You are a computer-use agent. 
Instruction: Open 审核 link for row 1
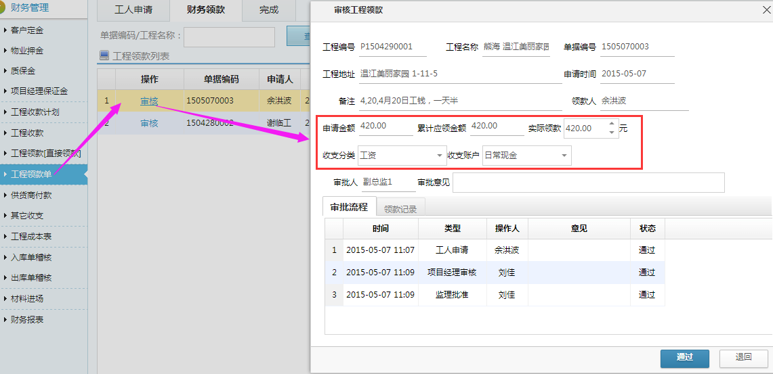[149, 101]
